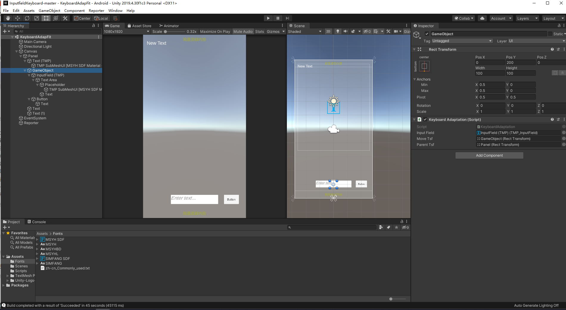Select EventSystem in the Hierarchy
The height and width of the screenshot is (310, 566).
(35, 118)
